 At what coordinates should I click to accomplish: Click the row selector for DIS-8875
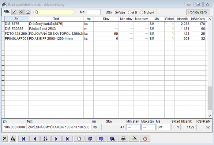tap(3, 24)
